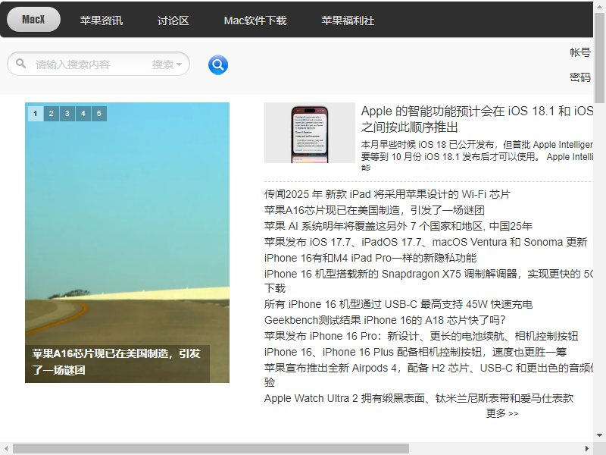This screenshot has height=455, width=606.
Task: Click the horizontal scrollbar thumb
Action: 211,449
